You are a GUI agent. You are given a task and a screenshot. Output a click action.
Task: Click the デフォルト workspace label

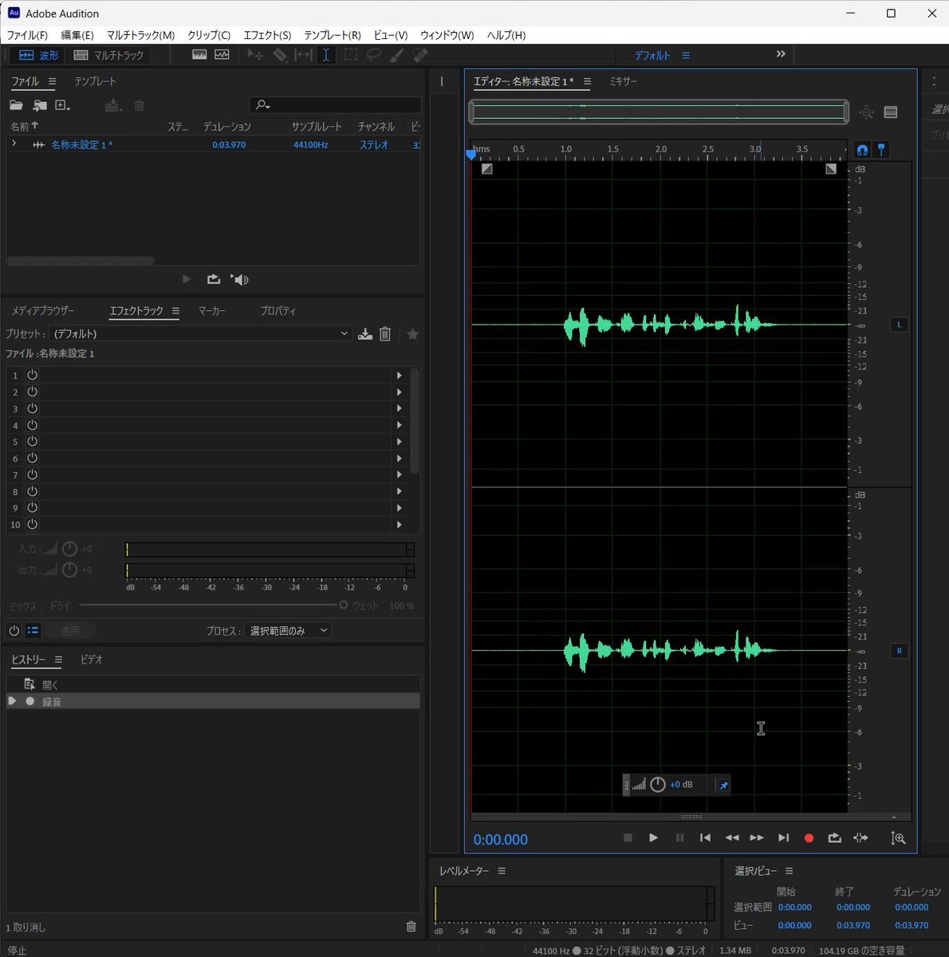point(652,55)
